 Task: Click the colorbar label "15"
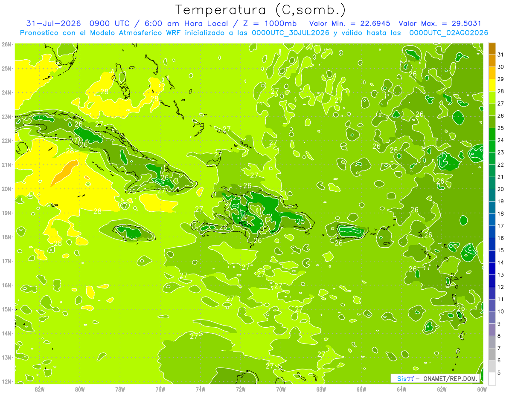501,250
